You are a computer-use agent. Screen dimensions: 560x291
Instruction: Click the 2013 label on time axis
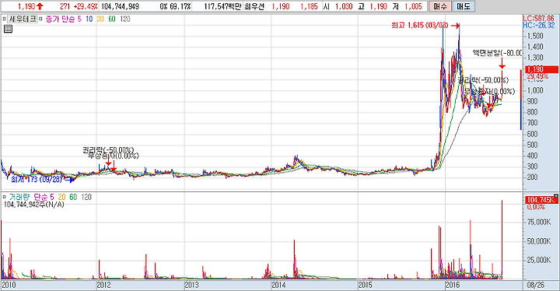pyautogui.click(x=191, y=286)
